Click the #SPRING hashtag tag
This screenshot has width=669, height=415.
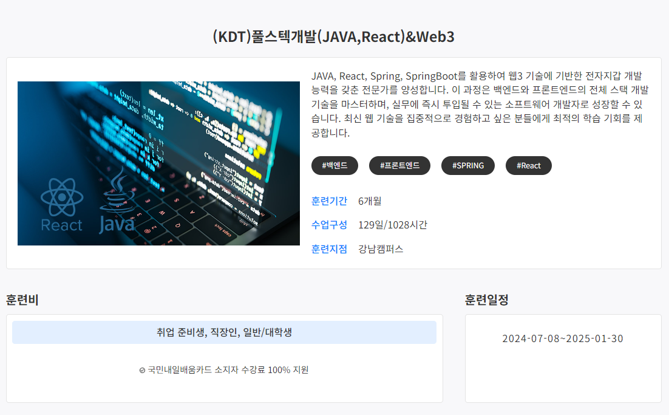tap(467, 165)
